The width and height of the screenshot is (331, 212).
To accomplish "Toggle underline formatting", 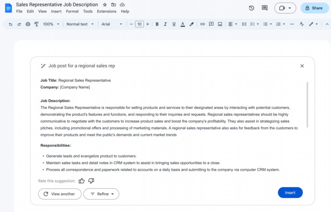I will 174,24.
